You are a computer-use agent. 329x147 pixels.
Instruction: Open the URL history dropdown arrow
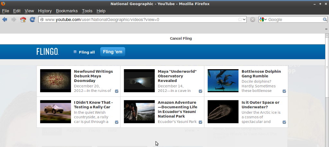tap(244, 20)
